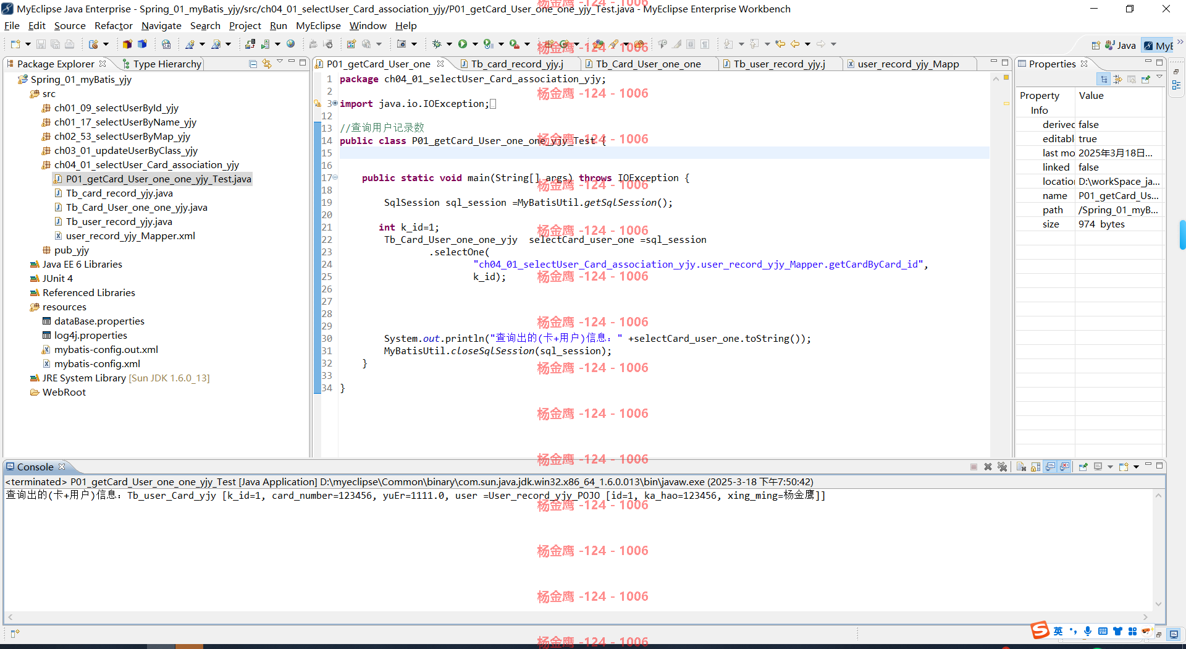
Task: Close the P01_getCard_User_one editor tab
Action: click(x=440, y=64)
